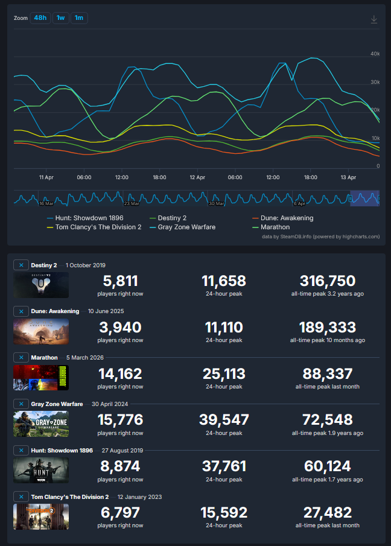The height and width of the screenshot is (546, 391).
Task: Click Dune: Awakening's 189,333 all-time peak
Action: [x=328, y=328]
